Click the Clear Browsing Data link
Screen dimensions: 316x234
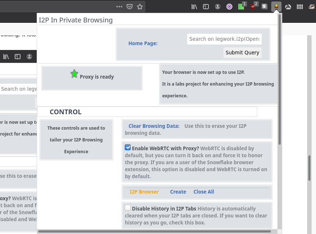click(154, 126)
